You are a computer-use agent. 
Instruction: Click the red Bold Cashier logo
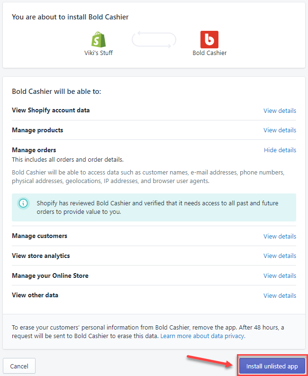[209, 39]
